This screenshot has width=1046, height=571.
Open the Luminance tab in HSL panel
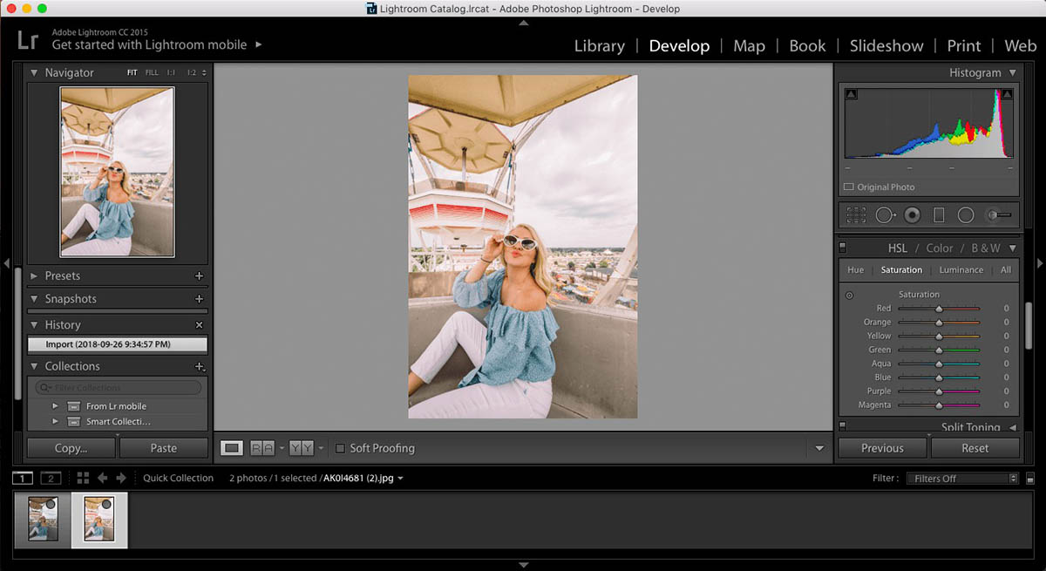click(x=960, y=269)
